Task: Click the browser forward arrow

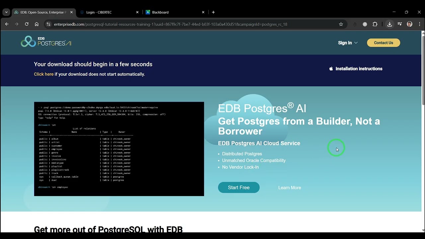Action: (x=17, y=24)
